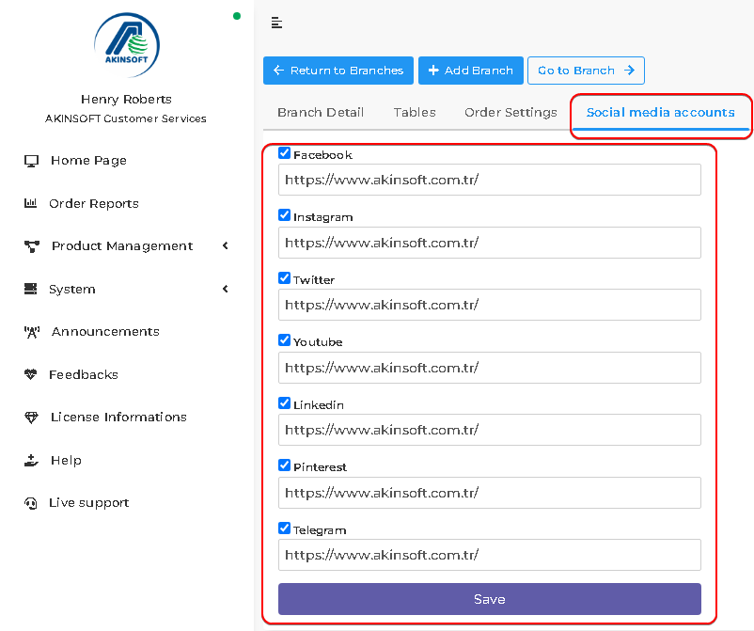Click the AKINSOFT Customer Services text
The image size is (754, 631).
pos(126,118)
